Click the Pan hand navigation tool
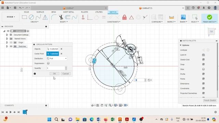 [102, 105]
